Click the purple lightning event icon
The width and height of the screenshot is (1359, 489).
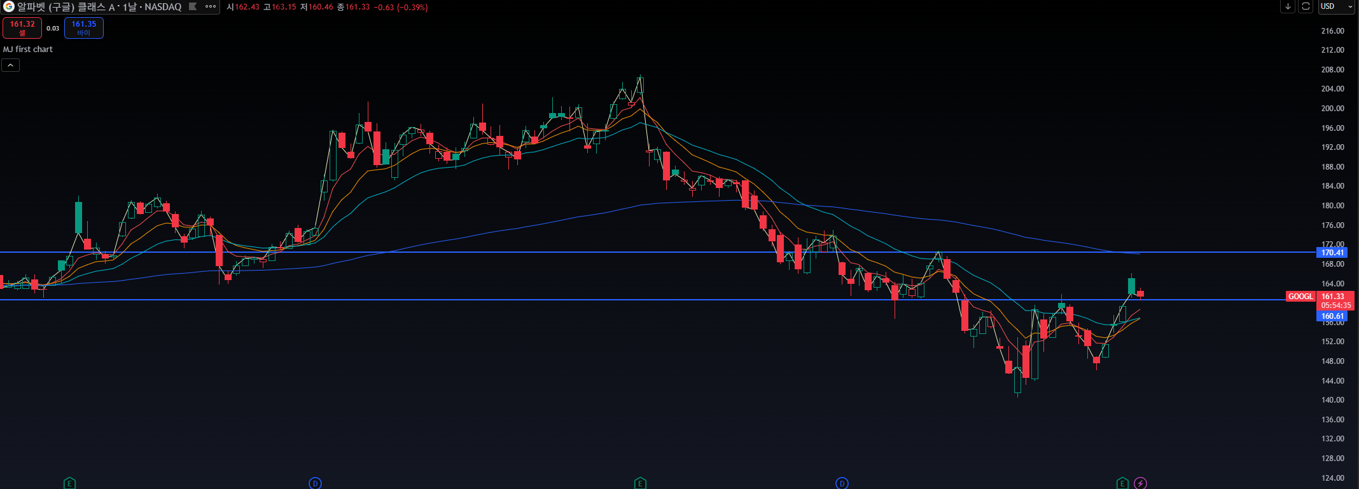(x=1141, y=483)
